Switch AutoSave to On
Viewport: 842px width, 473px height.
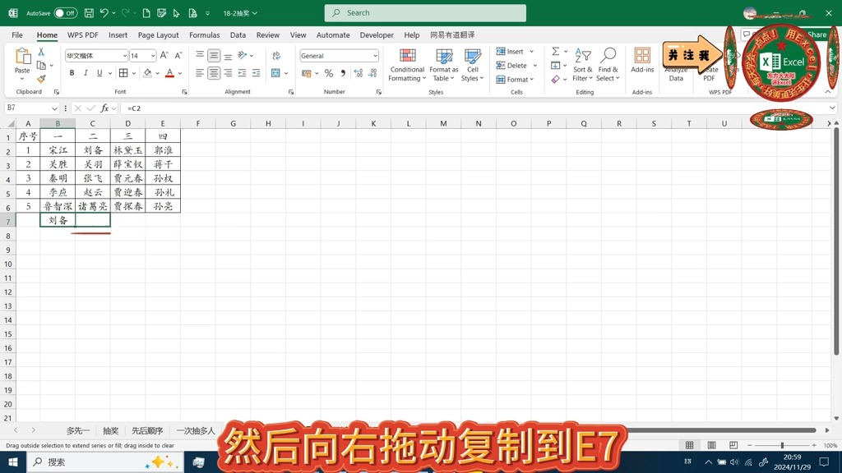click(64, 13)
